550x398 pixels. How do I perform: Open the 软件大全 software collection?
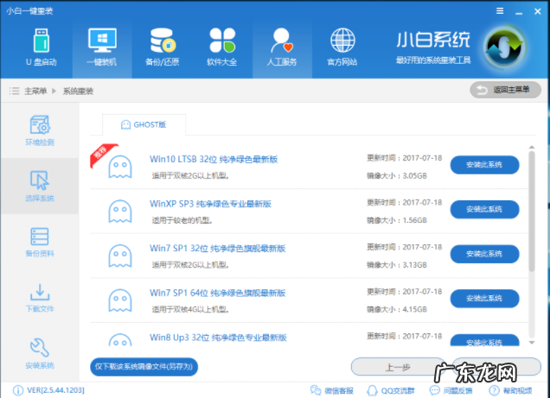[222, 48]
